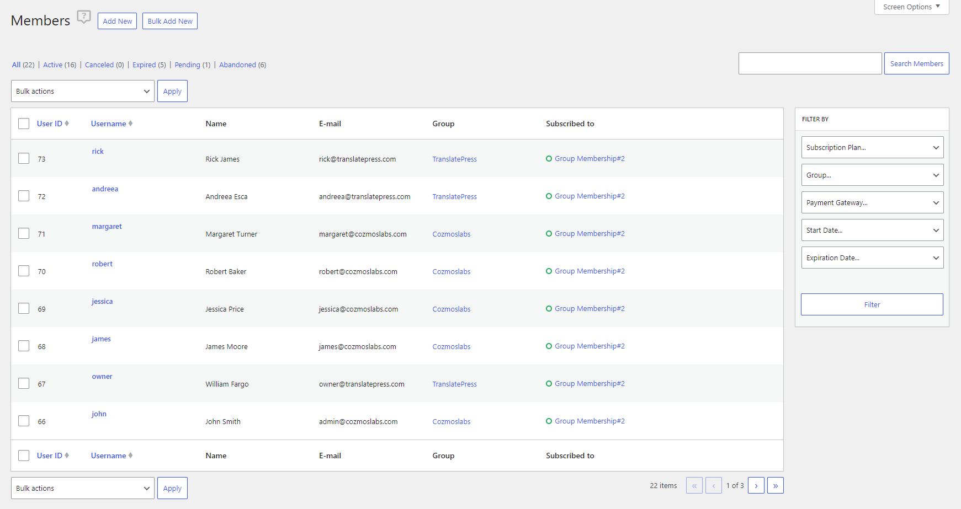The width and height of the screenshot is (961, 509).
Task: Sort by Username arrow in bottom footer
Action: click(130, 456)
